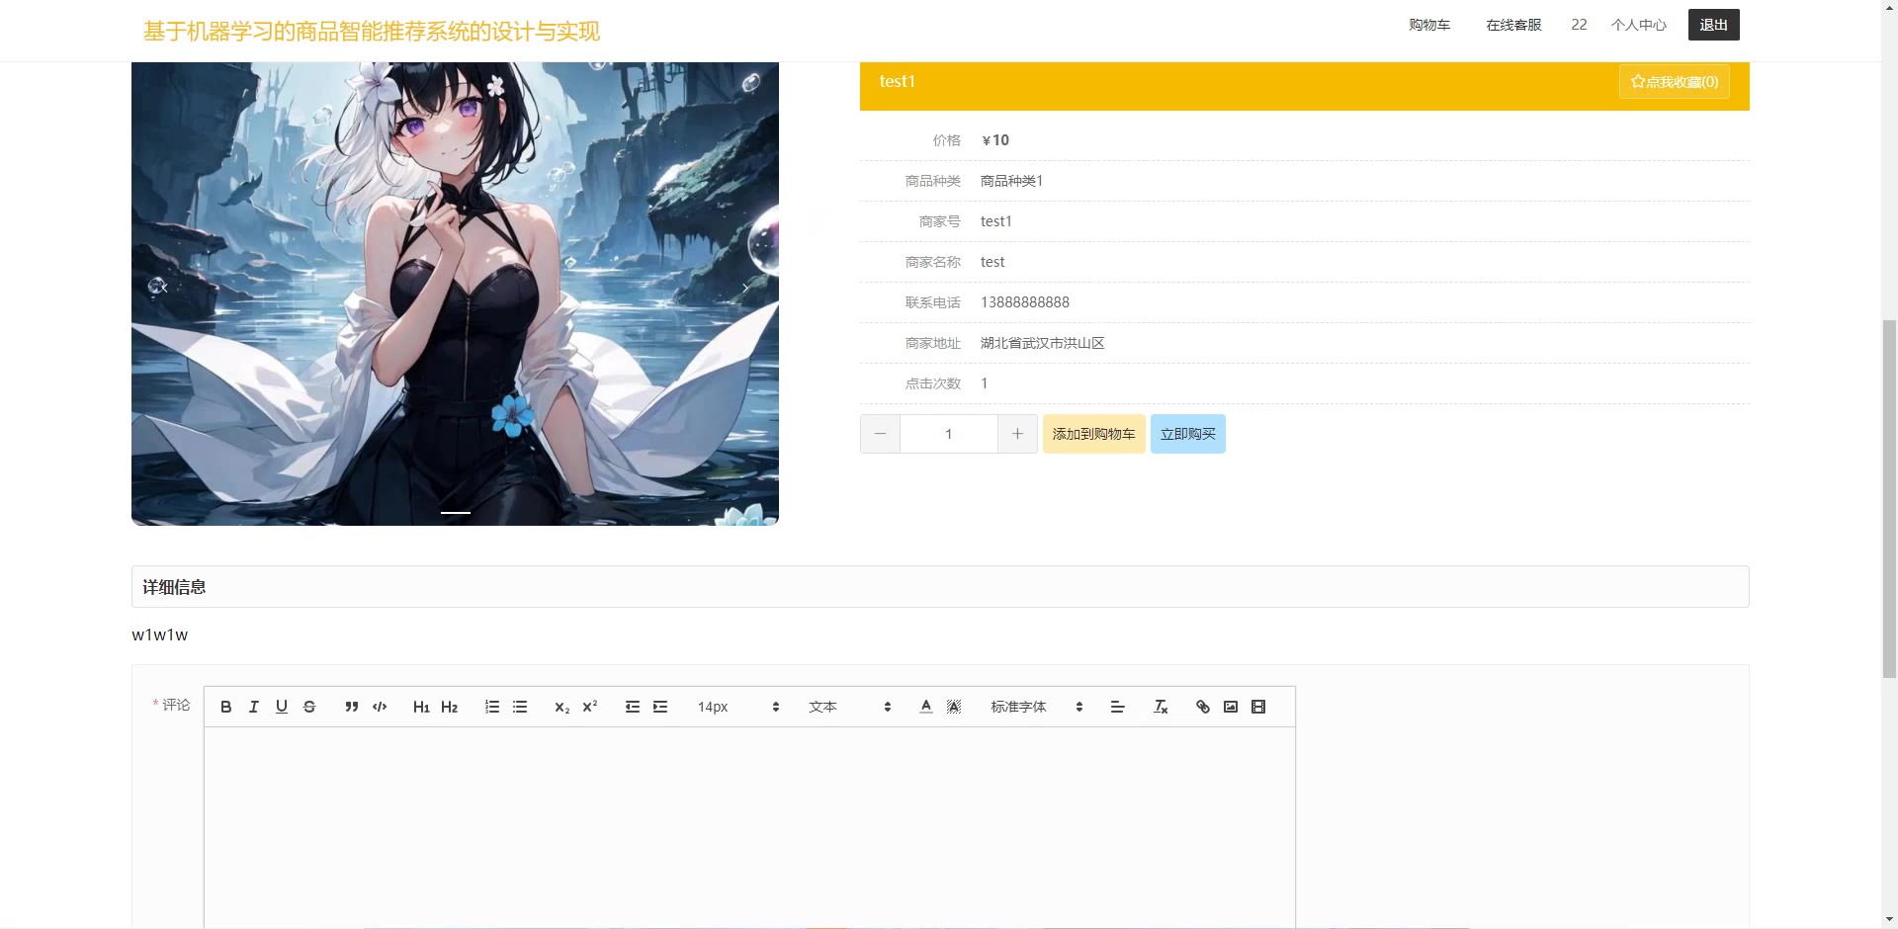Increase indent in comment editor

click(x=660, y=707)
